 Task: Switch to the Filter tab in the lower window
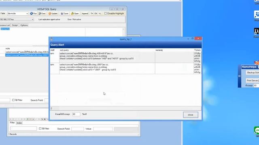click(12, 122)
